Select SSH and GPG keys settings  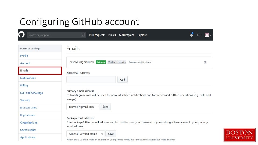tap(31, 93)
